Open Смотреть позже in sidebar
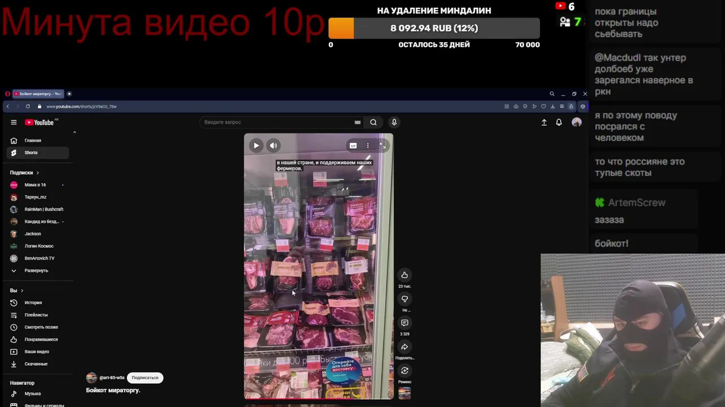The width and height of the screenshot is (725, 407). tap(38, 327)
